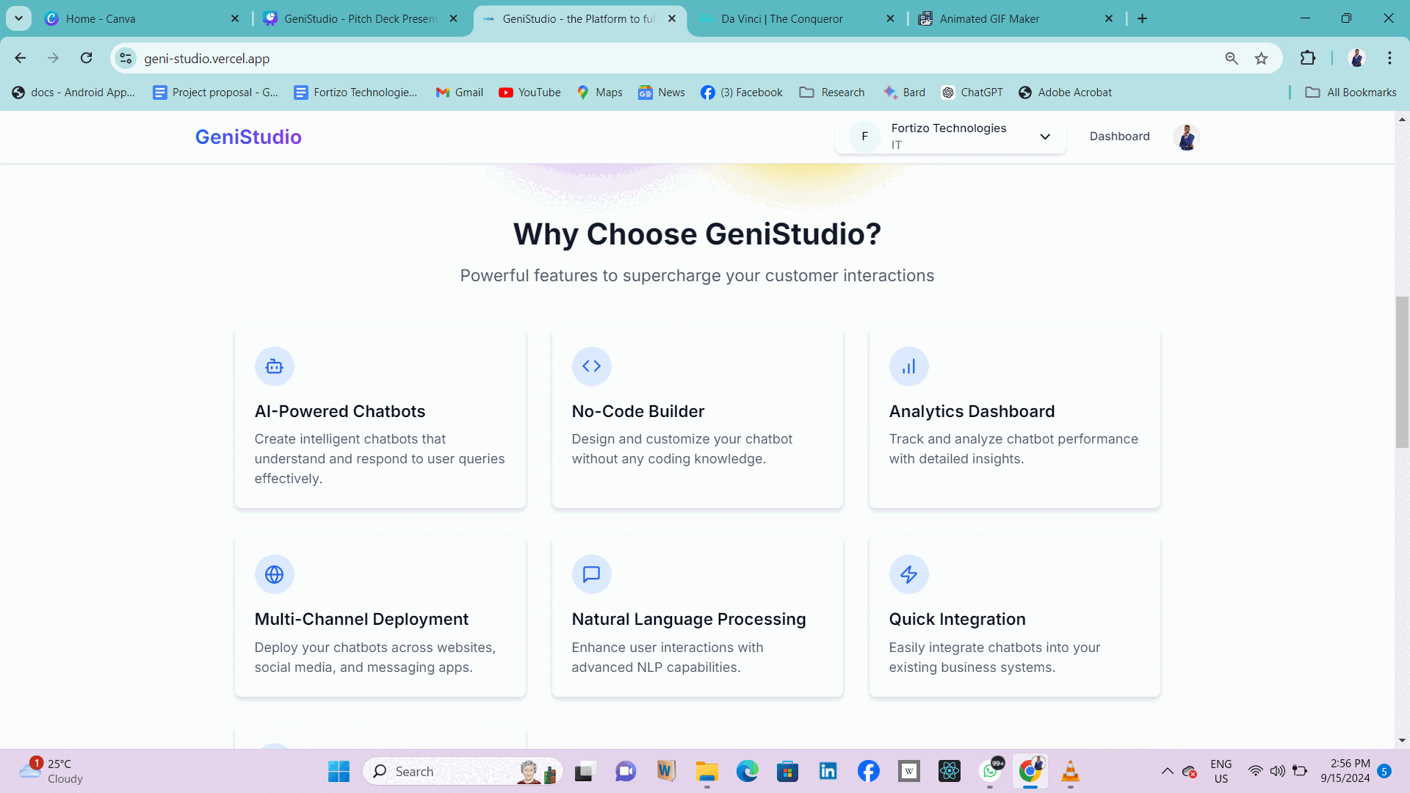Screen dimensions: 1410x793
Task: Click the Fortizo Technologies avatar circle
Action: (x=864, y=137)
